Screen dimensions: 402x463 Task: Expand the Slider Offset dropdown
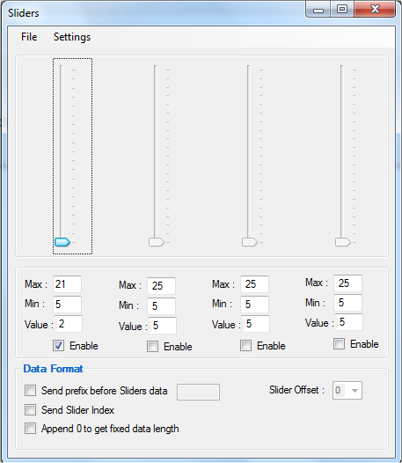(347, 390)
